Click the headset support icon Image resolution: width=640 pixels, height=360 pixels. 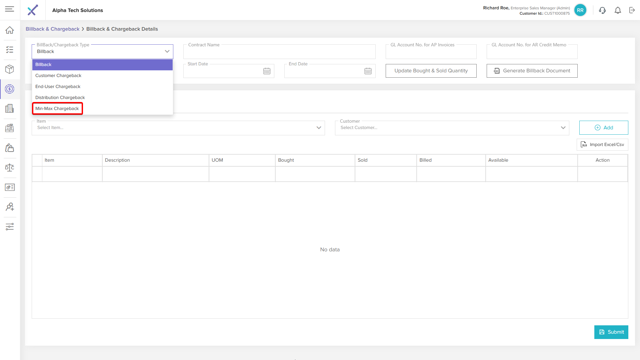point(602,10)
